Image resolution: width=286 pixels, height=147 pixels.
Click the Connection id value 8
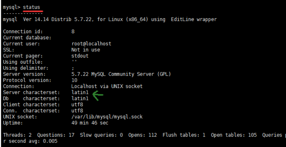point(73,31)
